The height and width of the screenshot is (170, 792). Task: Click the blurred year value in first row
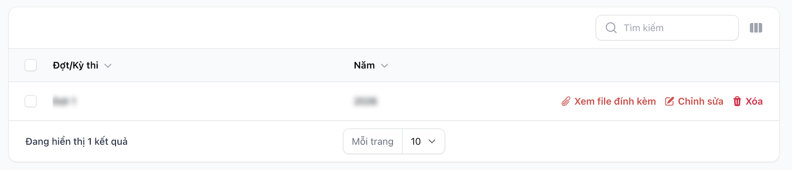(x=365, y=101)
